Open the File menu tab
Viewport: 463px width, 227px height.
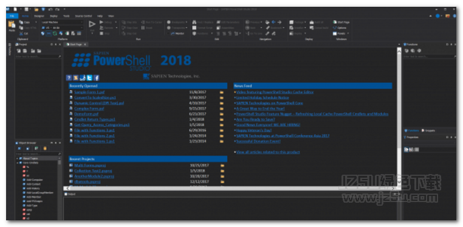(x=12, y=16)
